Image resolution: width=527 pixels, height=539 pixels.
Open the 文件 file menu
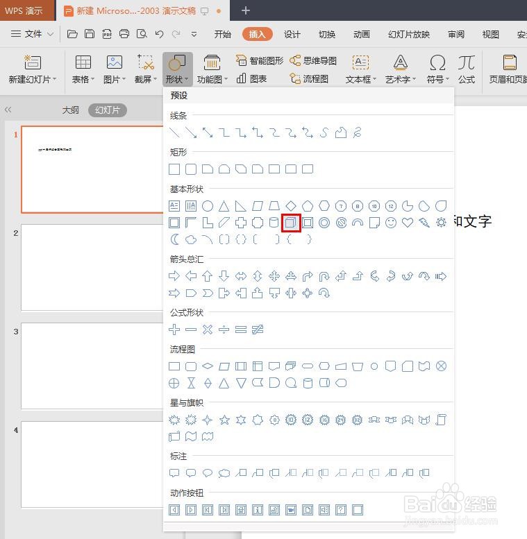(32, 34)
